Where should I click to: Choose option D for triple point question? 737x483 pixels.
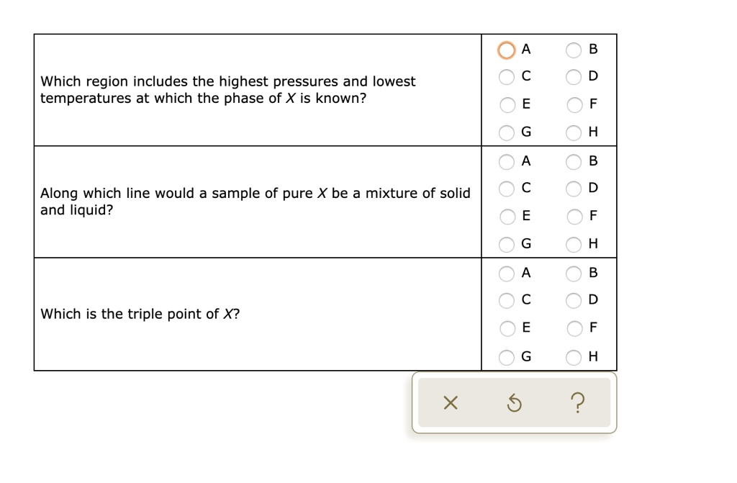point(574,300)
